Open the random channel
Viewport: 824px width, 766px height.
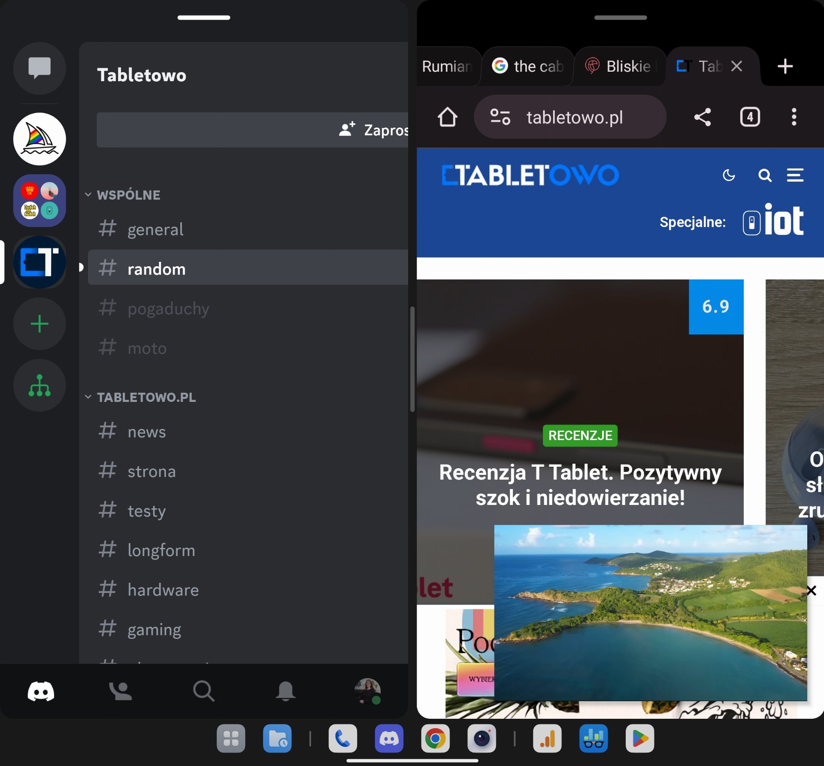[248, 268]
